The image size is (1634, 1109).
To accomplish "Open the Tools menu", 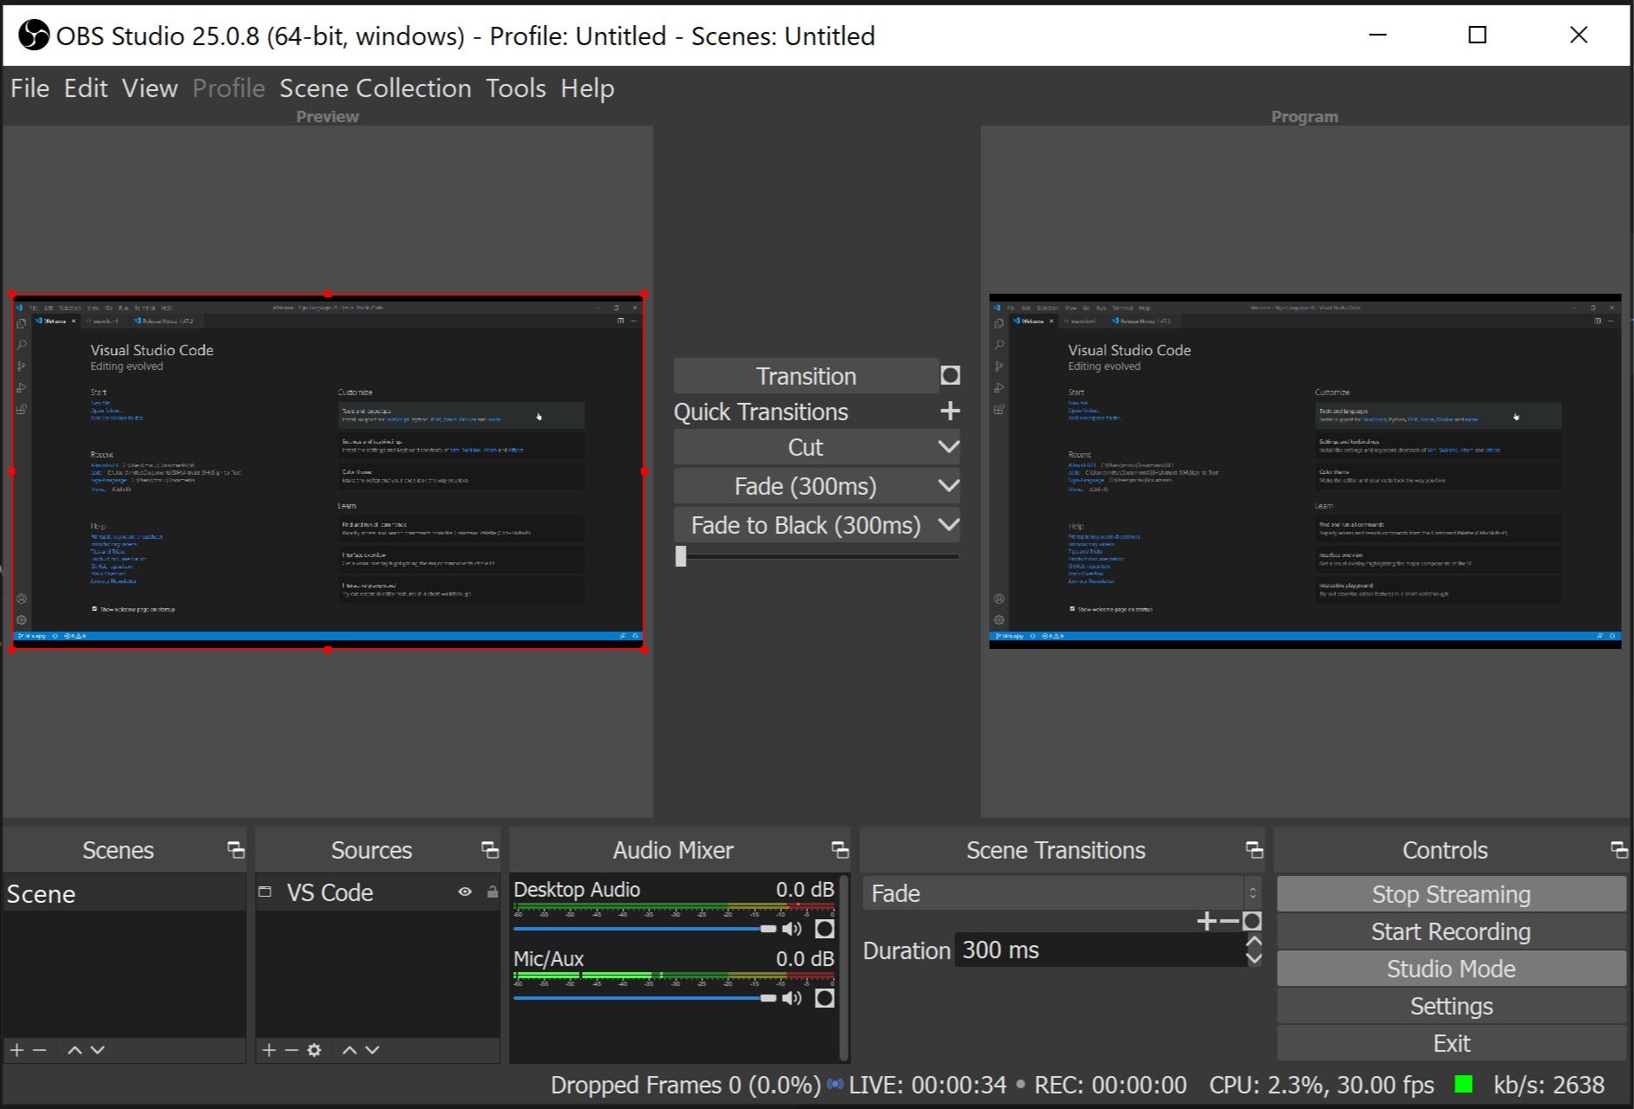I will pyautogui.click(x=516, y=88).
